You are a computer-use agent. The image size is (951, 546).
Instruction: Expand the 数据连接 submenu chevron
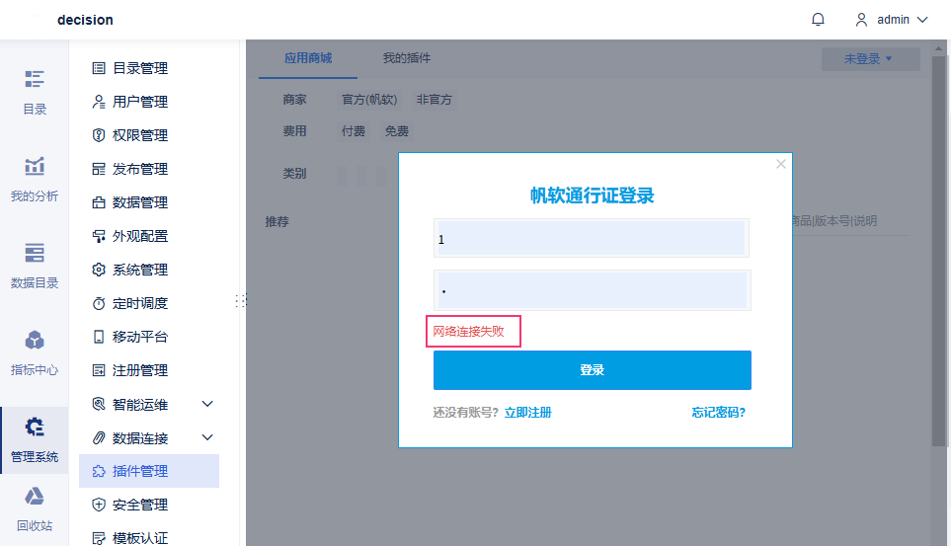click(x=207, y=437)
